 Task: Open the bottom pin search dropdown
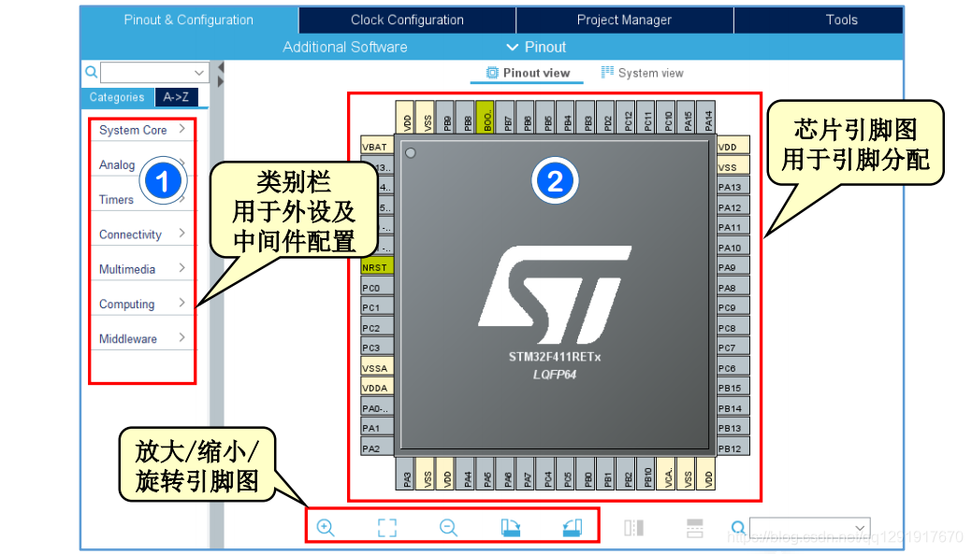click(860, 528)
